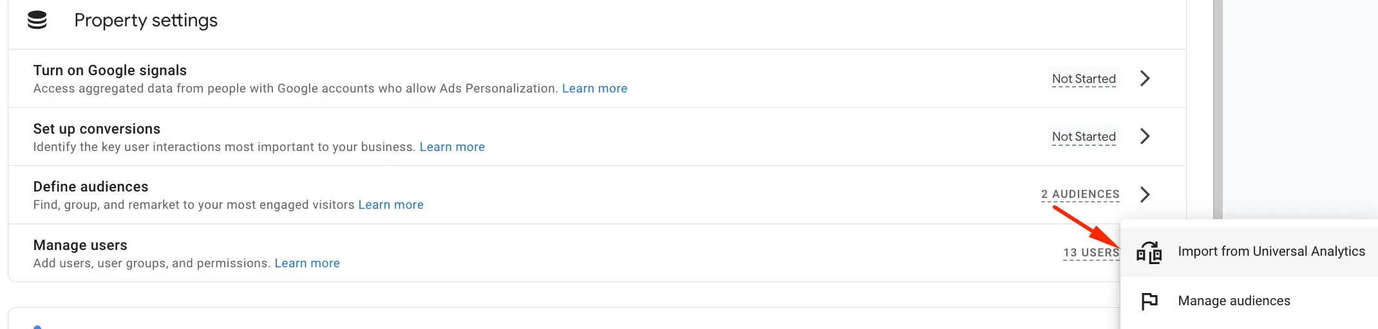Viewport: 1378px width, 329px height.
Task: Open the Define audiences chevron arrow
Action: [1145, 194]
